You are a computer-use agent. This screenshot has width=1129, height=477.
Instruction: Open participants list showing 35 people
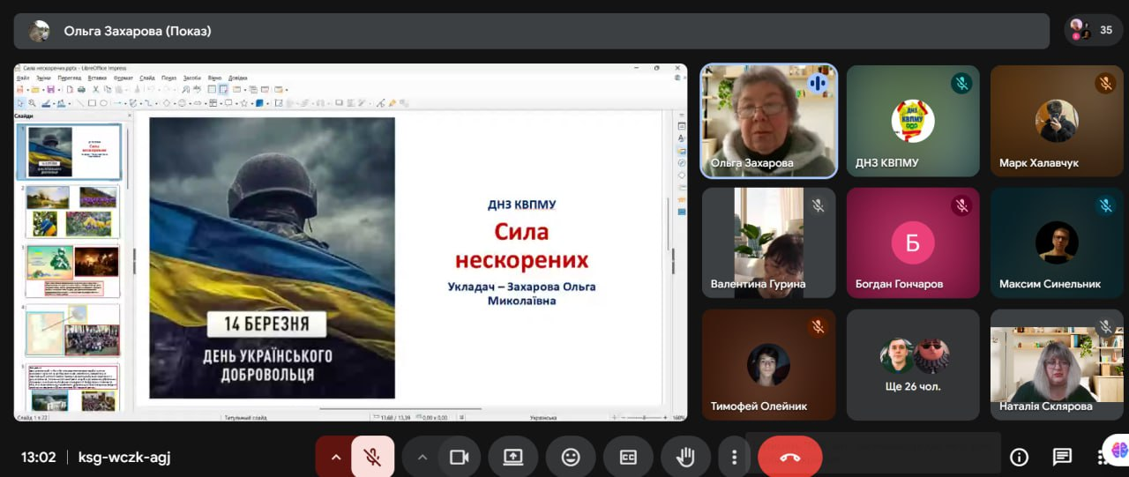coord(1093,30)
